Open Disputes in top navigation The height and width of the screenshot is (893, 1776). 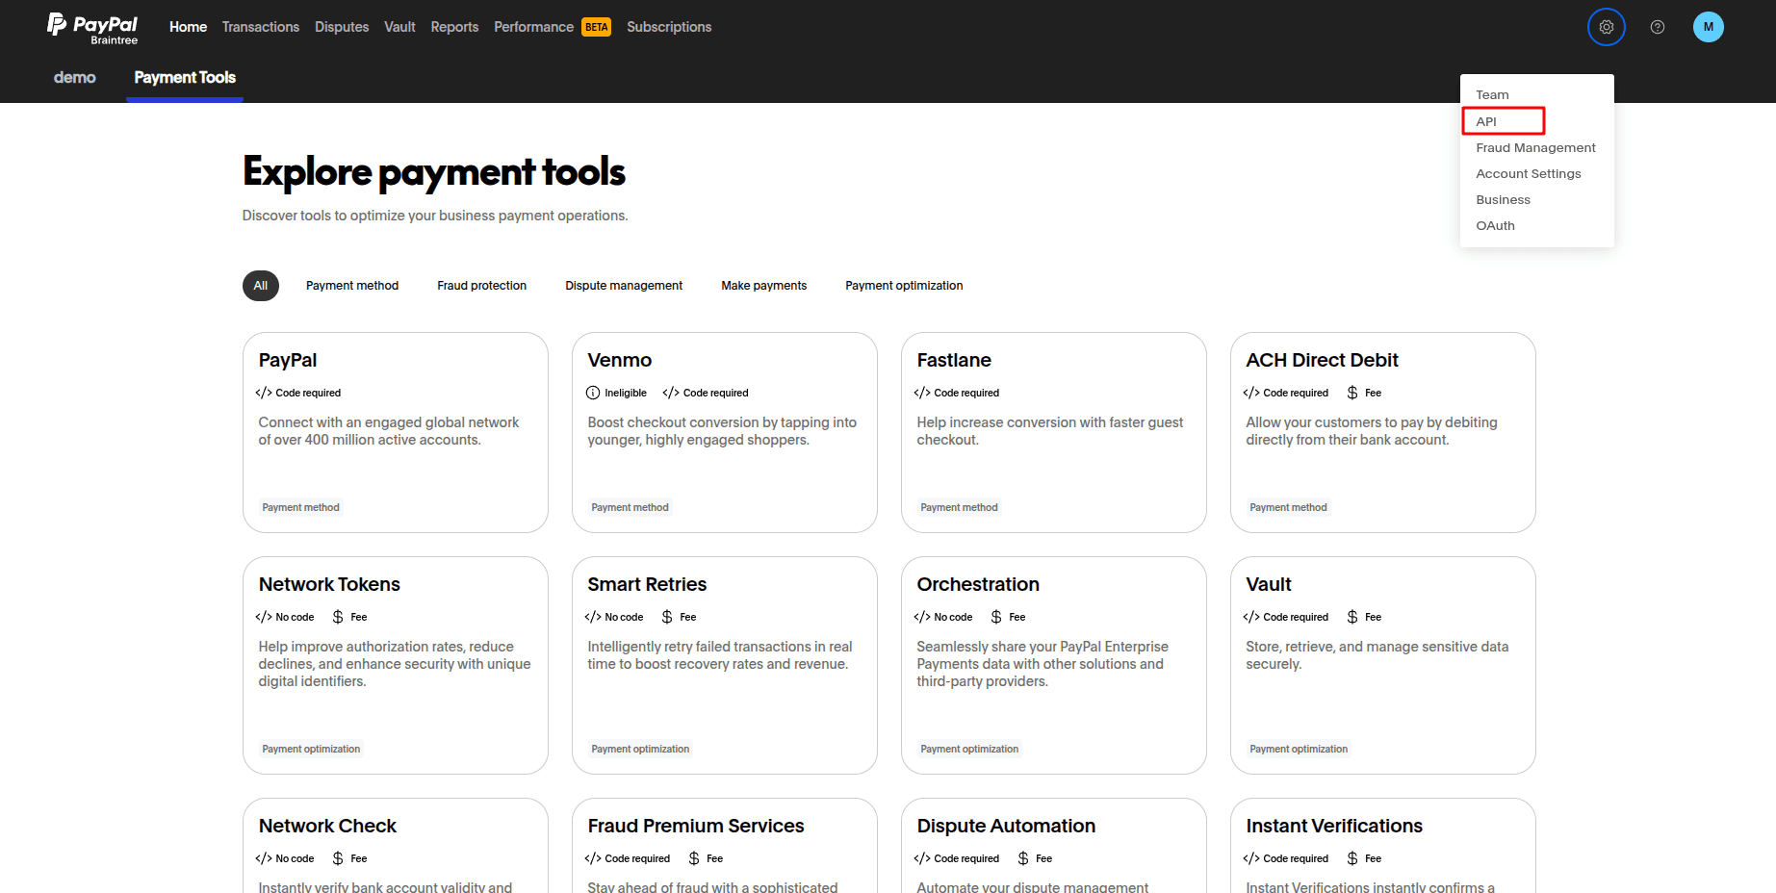pos(342,27)
